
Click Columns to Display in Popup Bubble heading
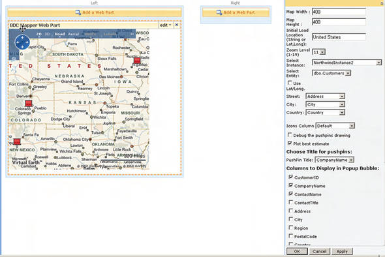(x=333, y=168)
